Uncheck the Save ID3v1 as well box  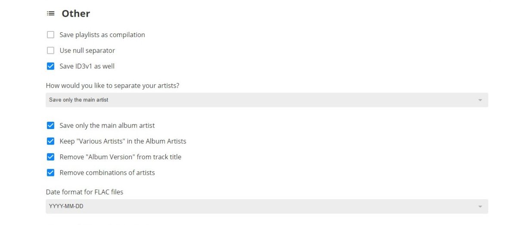coord(51,66)
